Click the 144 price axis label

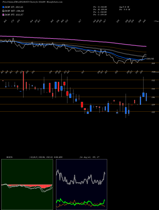coord(153,89)
